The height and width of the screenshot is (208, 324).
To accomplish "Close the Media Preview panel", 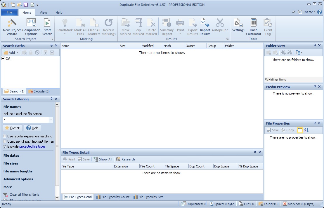I will [319, 87].
